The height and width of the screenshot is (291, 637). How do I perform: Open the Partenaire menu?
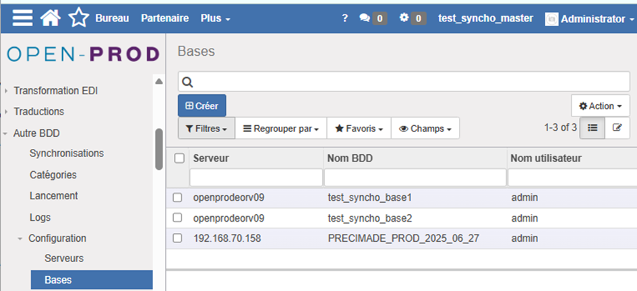tap(164, 18)
